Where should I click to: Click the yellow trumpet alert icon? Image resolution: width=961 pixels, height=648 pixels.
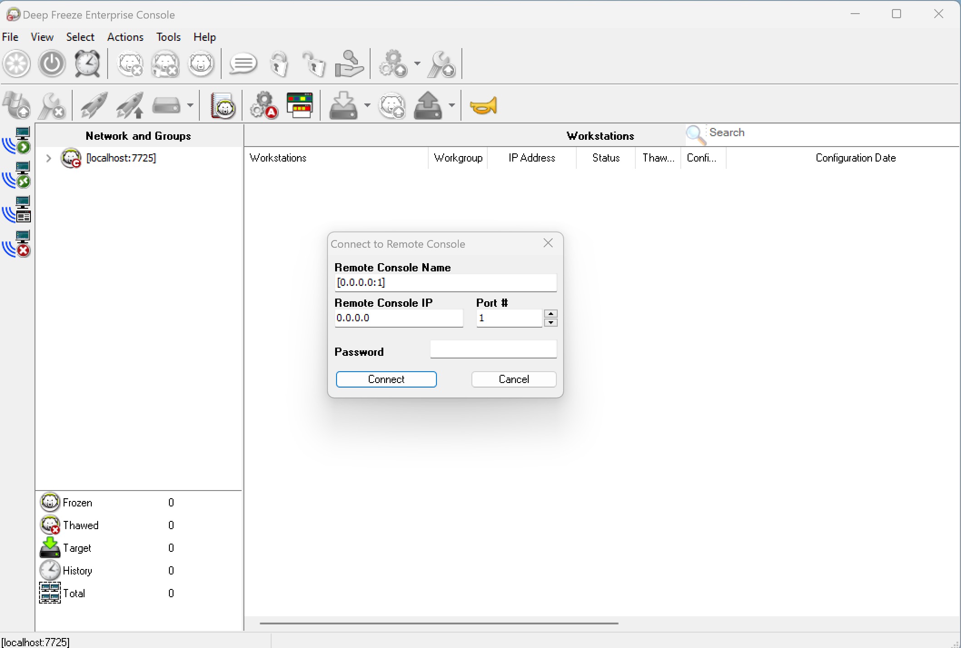(484, 106)
